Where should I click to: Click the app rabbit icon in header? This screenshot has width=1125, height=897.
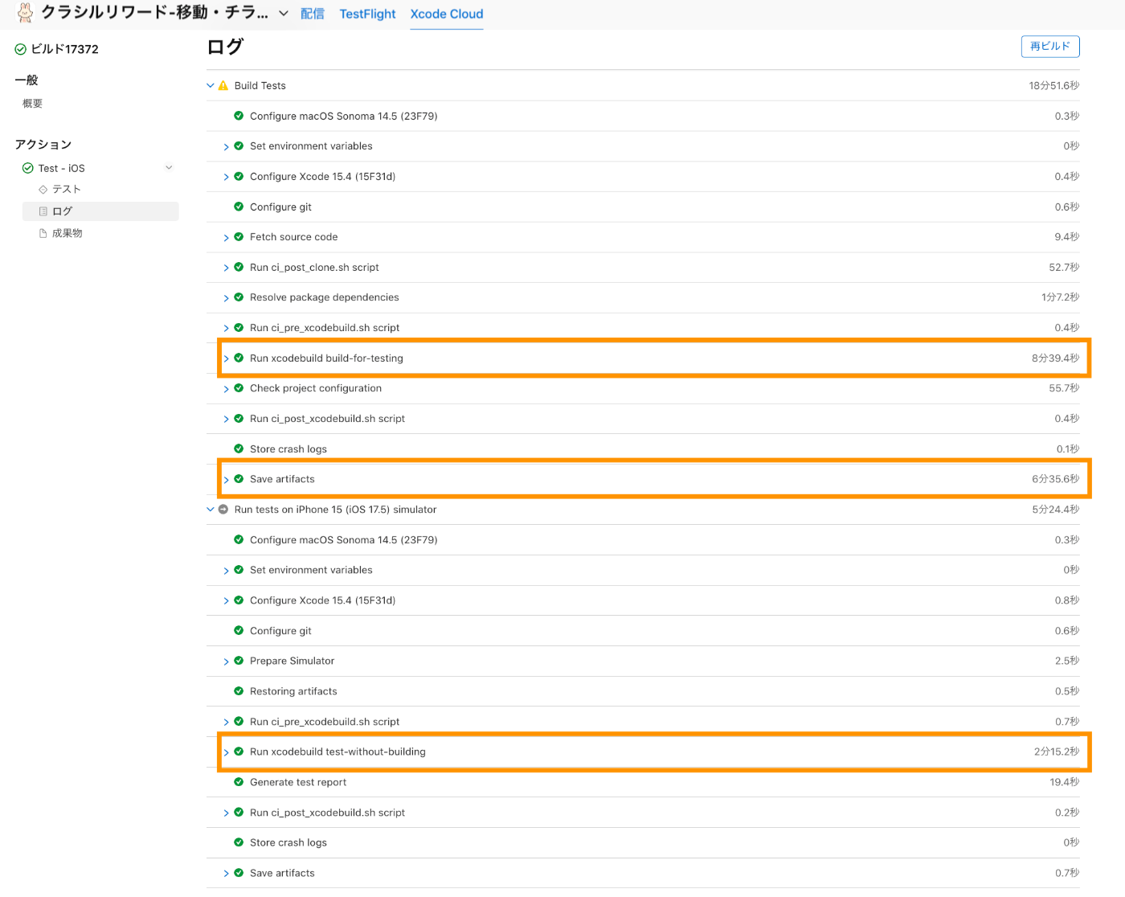click(x=25, y=12)
